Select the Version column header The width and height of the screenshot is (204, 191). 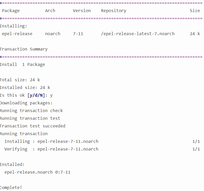[82, 11]
